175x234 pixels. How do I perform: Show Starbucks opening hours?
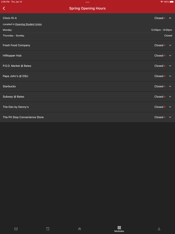[x=170, y=86]
